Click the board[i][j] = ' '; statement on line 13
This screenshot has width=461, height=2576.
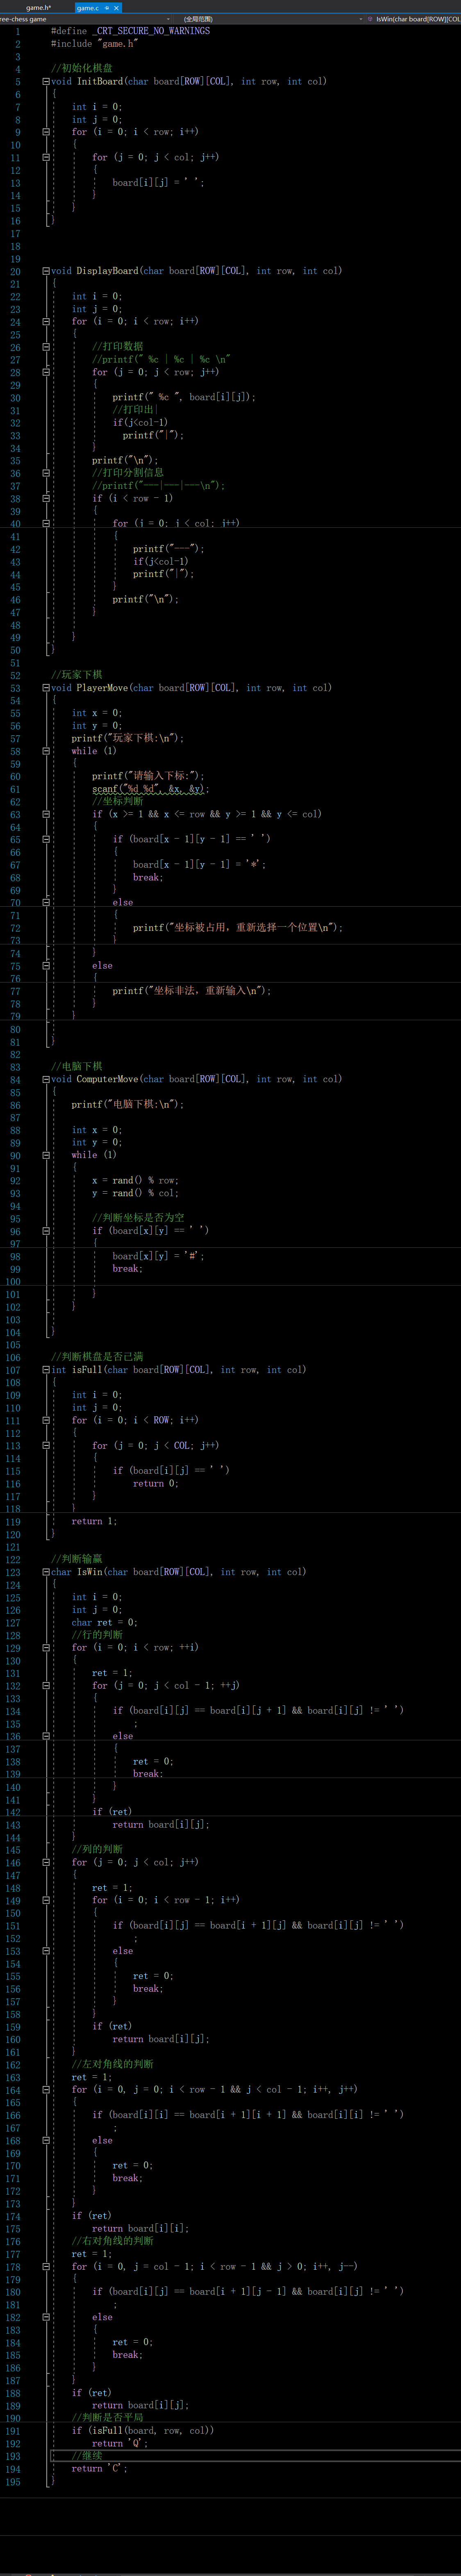click(158, 182)
